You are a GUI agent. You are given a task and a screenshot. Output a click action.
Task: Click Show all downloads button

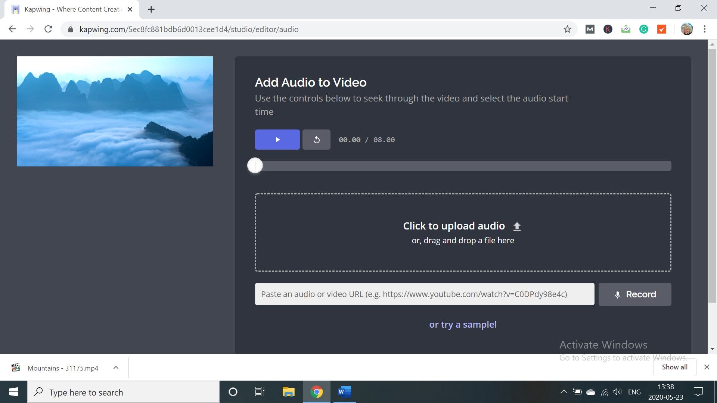pyautogui.click(x=674, y=367)
